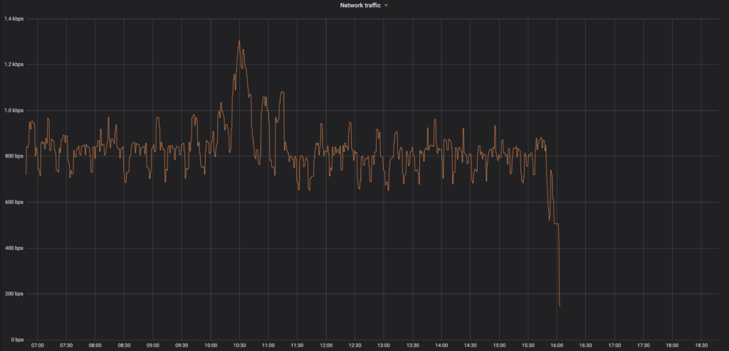The image size is (729, 351).
Task: Click the 600 bps y-axis label
Action: pyautogui.click(x=14, y=202)
